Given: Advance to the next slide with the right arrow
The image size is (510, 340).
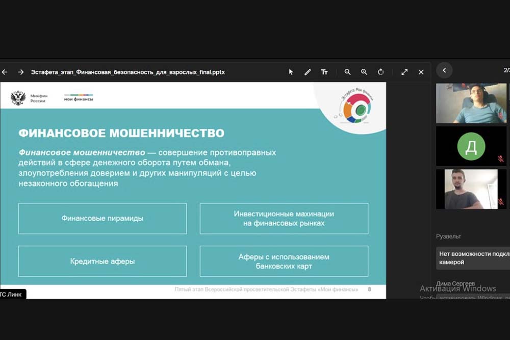Looking at the screenshot, I should pos(21,72).
